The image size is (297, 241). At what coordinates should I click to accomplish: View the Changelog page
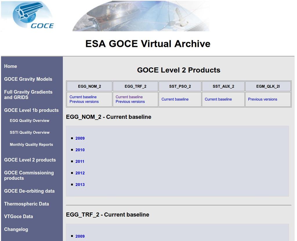coord(16,229)
